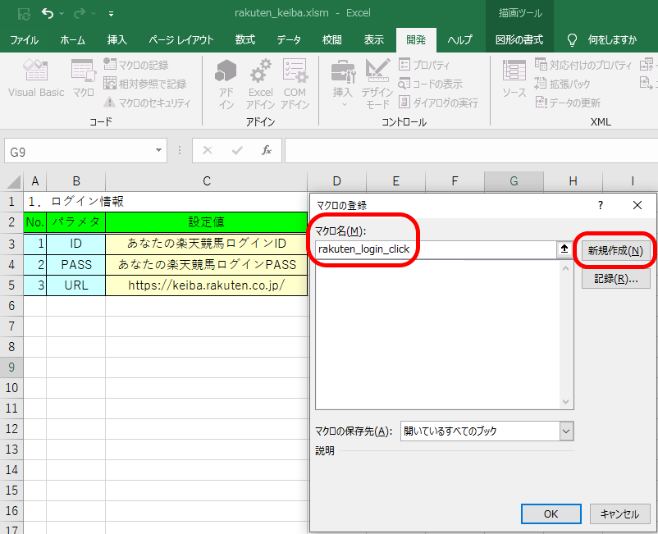Click the collapse dialog range button
This screenshot has height=534, width=658.
coord(564,249)
